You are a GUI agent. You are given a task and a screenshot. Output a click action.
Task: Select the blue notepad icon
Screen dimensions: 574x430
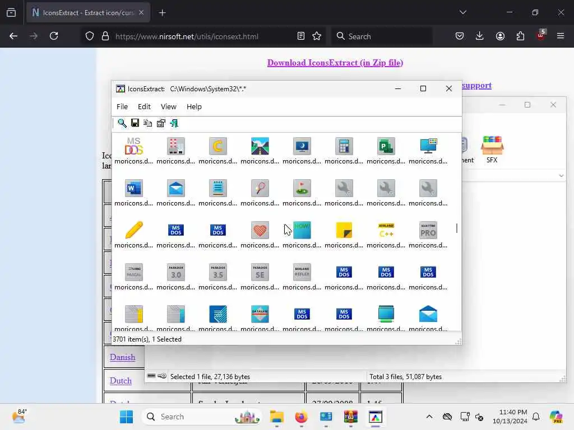(218, 188)
